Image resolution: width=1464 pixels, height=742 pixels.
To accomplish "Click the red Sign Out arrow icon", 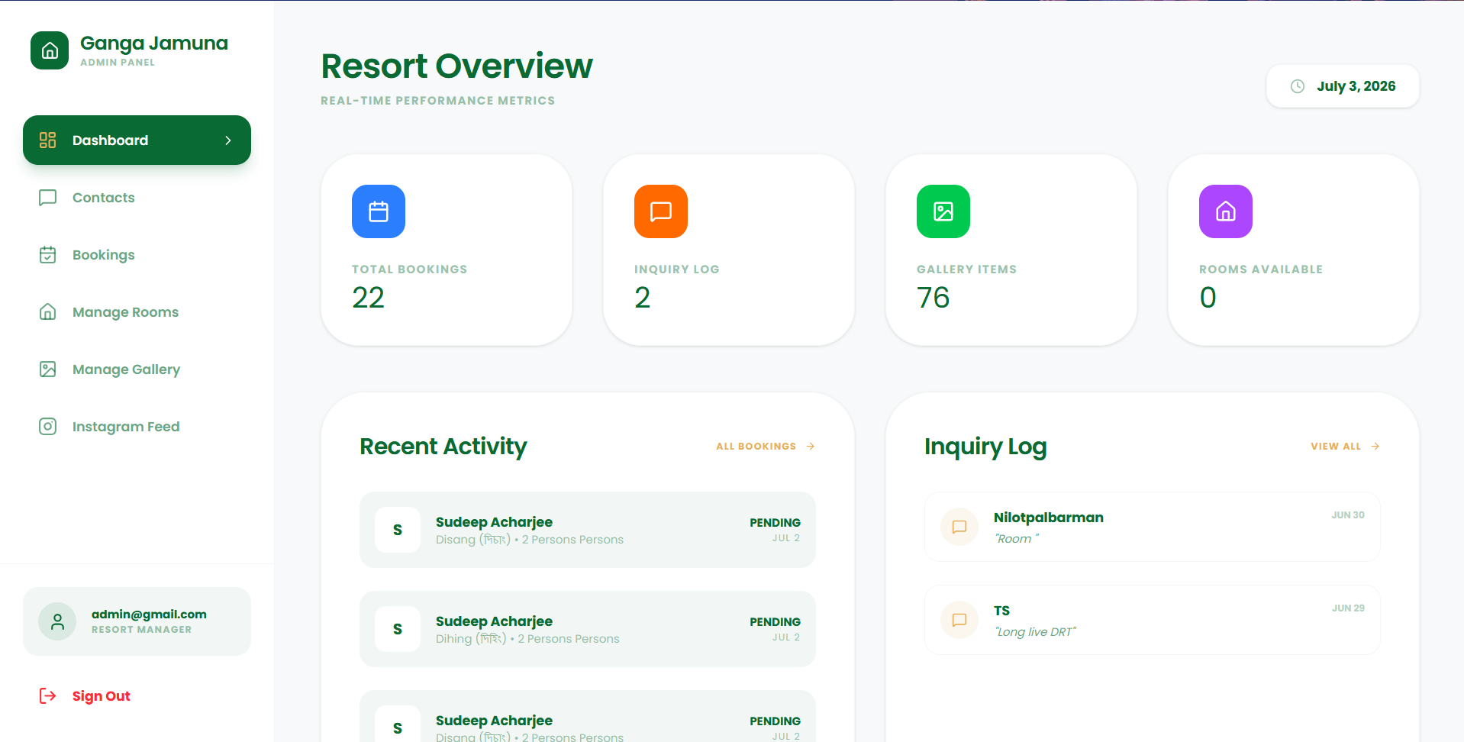I will [47, 695].
